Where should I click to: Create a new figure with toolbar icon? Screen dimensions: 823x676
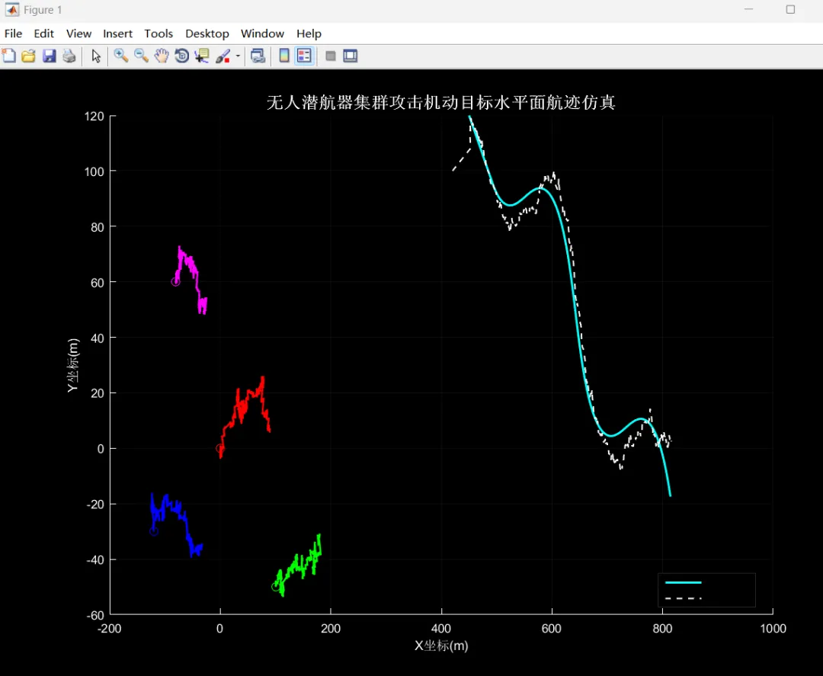click(x=8, y=56)
